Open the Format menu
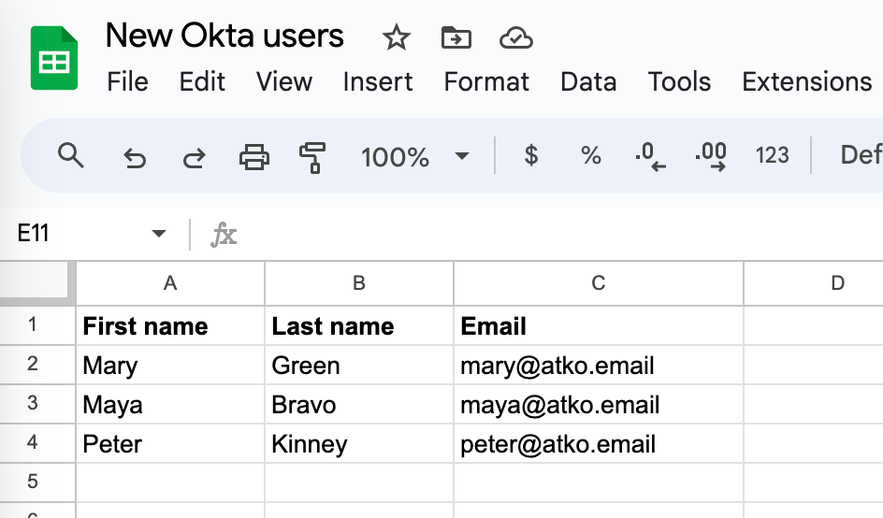Image resolution: width=883 pixels, height=518 pixels. [x=486, y=82]
